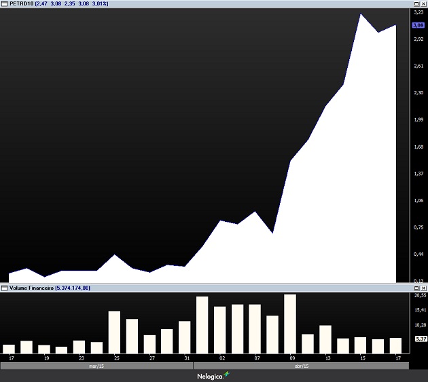This screenshot has width=428, height=382.
Task: Click the tallest volume bar above 09
Action: 290,324
